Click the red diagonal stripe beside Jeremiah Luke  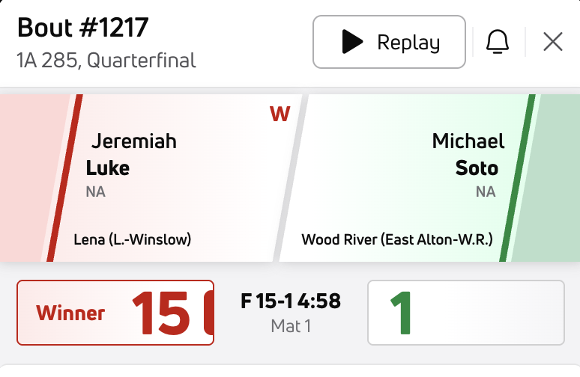(x=63, y=178)
